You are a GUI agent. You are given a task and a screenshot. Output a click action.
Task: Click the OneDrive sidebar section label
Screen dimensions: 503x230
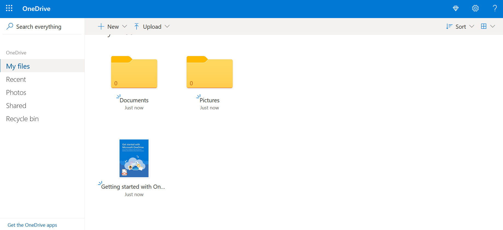click(16, 53)
